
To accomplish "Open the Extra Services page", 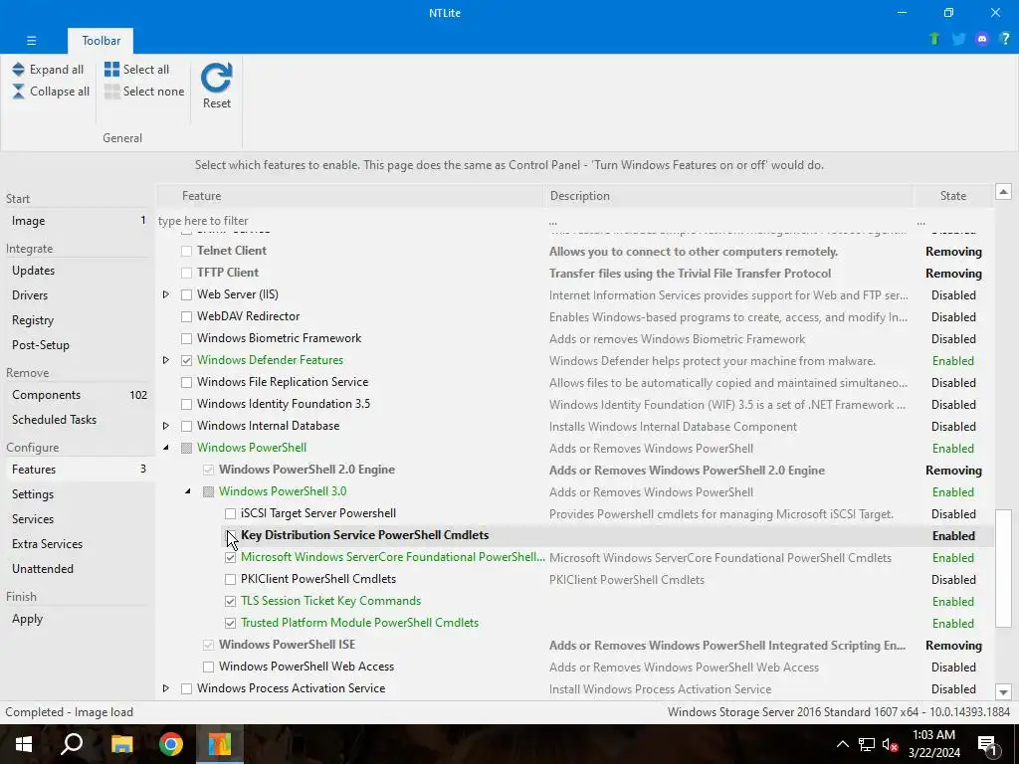I will click(x=78, y=544).
